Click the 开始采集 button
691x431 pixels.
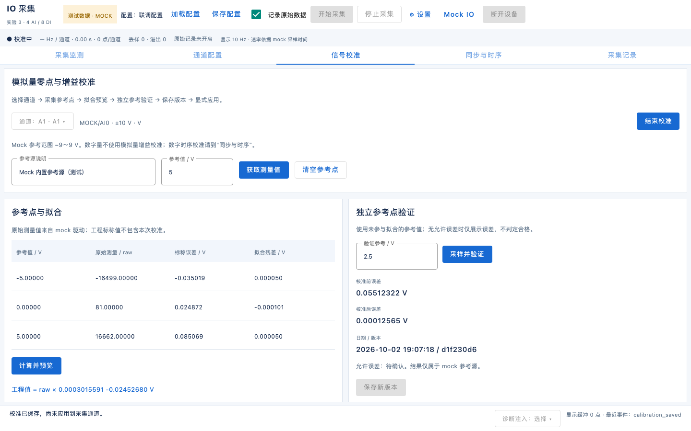click(332, 14)
